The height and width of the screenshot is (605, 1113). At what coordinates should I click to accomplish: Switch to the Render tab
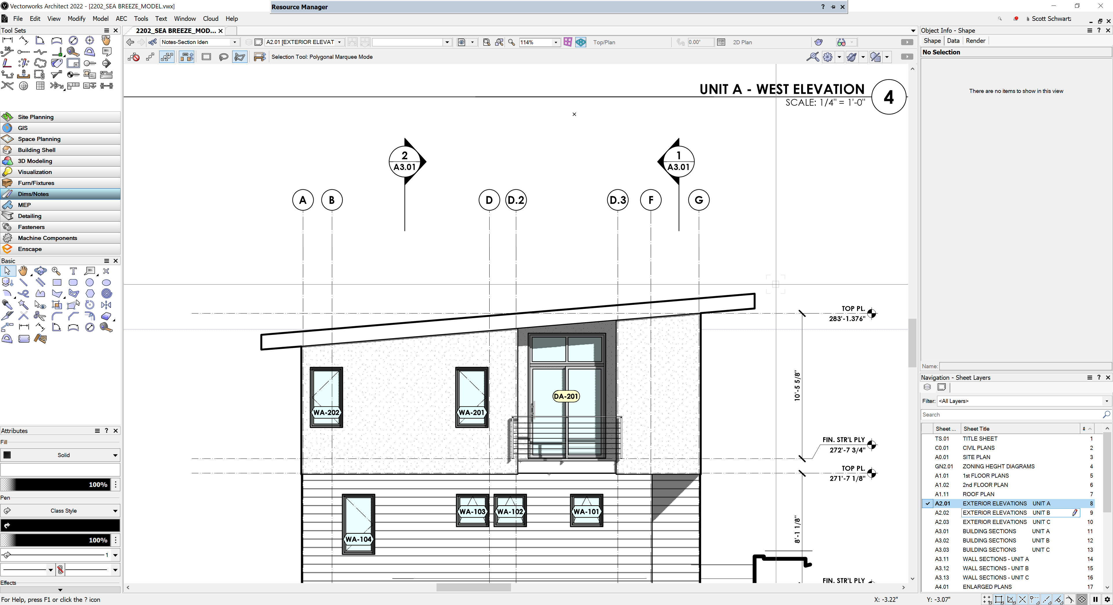click(975, 41)
